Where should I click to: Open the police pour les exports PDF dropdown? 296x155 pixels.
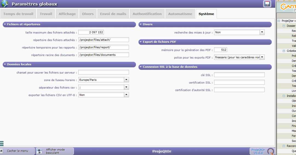click(x=262, y=57)
